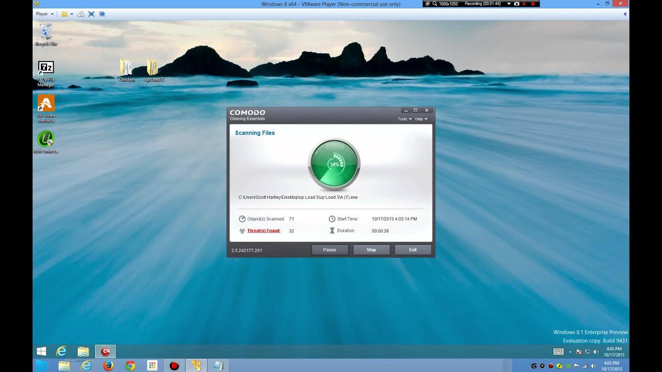Click the VMware power/suspend icon
Screen dimensions: 662x372
[65, 14]
